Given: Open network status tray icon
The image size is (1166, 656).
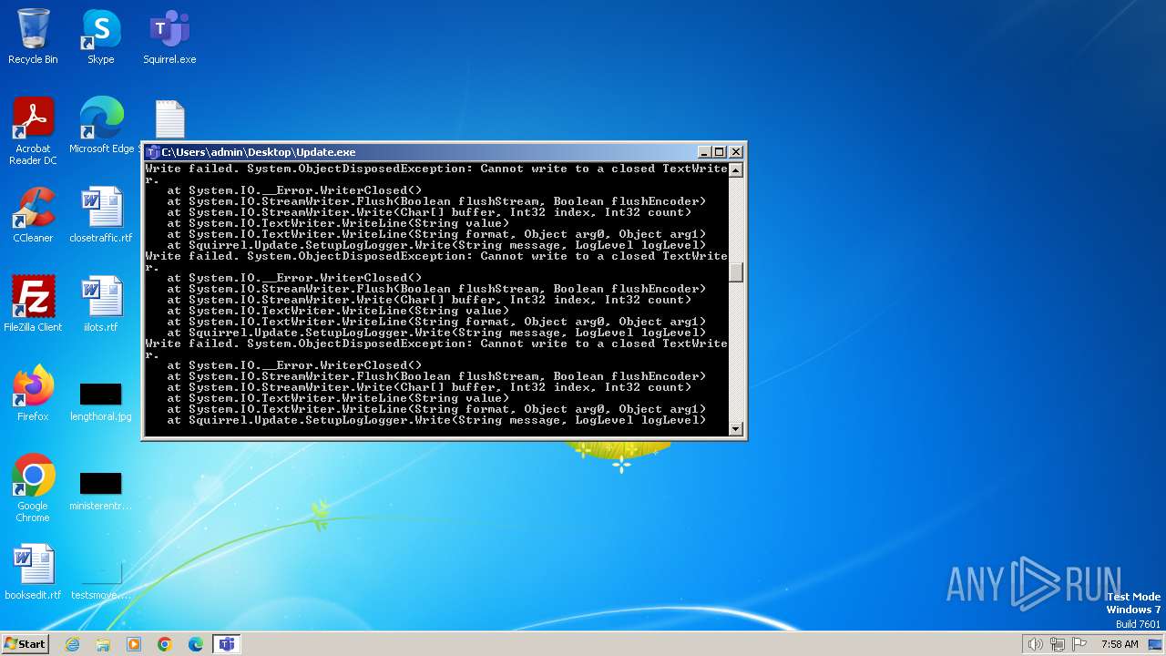Looking at the screenshot, I should [1058, 644].
